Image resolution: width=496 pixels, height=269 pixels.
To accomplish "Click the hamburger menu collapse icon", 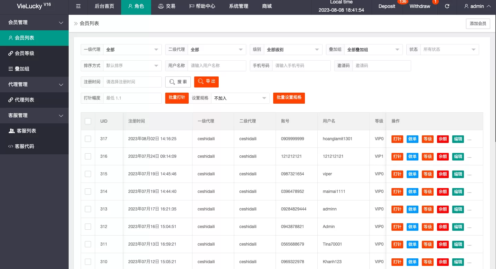I will pos(78,6).
